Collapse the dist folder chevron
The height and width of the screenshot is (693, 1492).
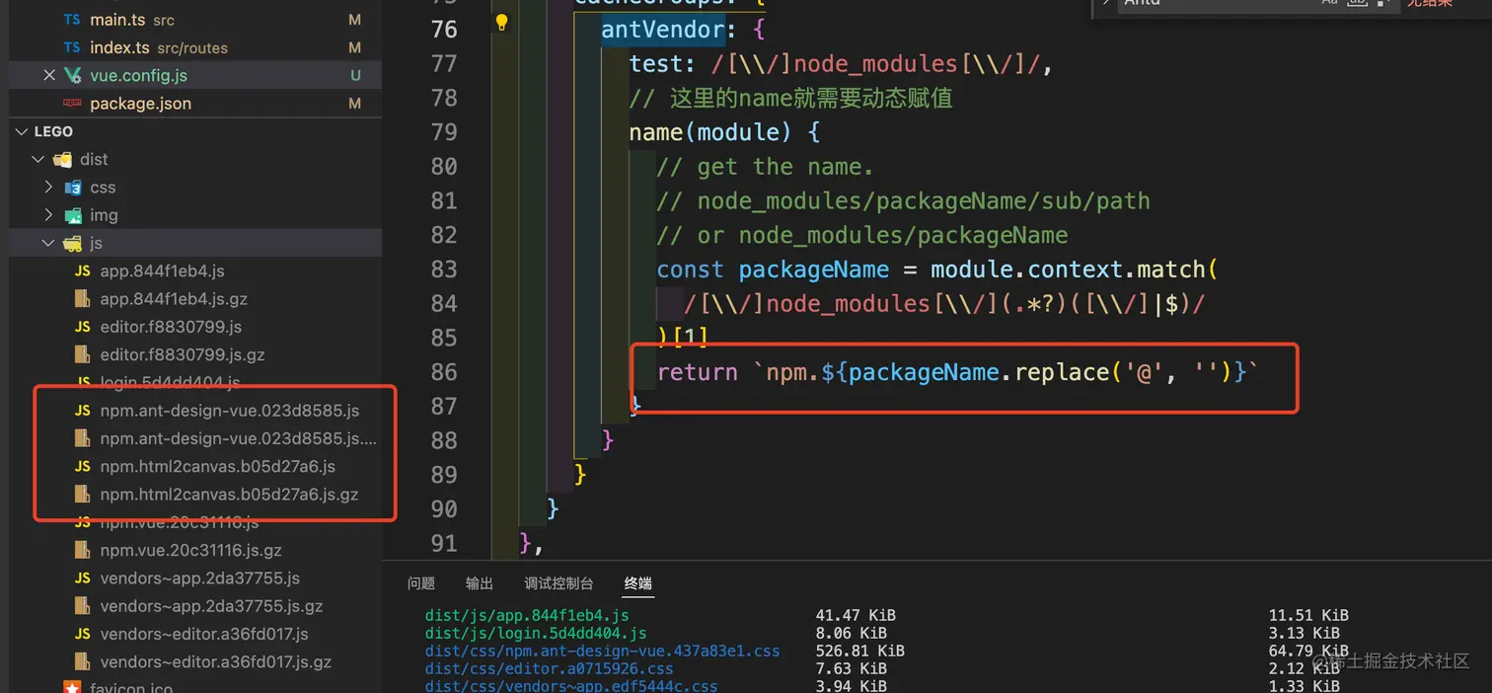coord(38,159)
